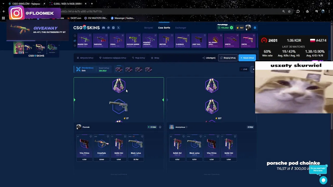Open the browser tab search dropdown arrow

point(3,4)
